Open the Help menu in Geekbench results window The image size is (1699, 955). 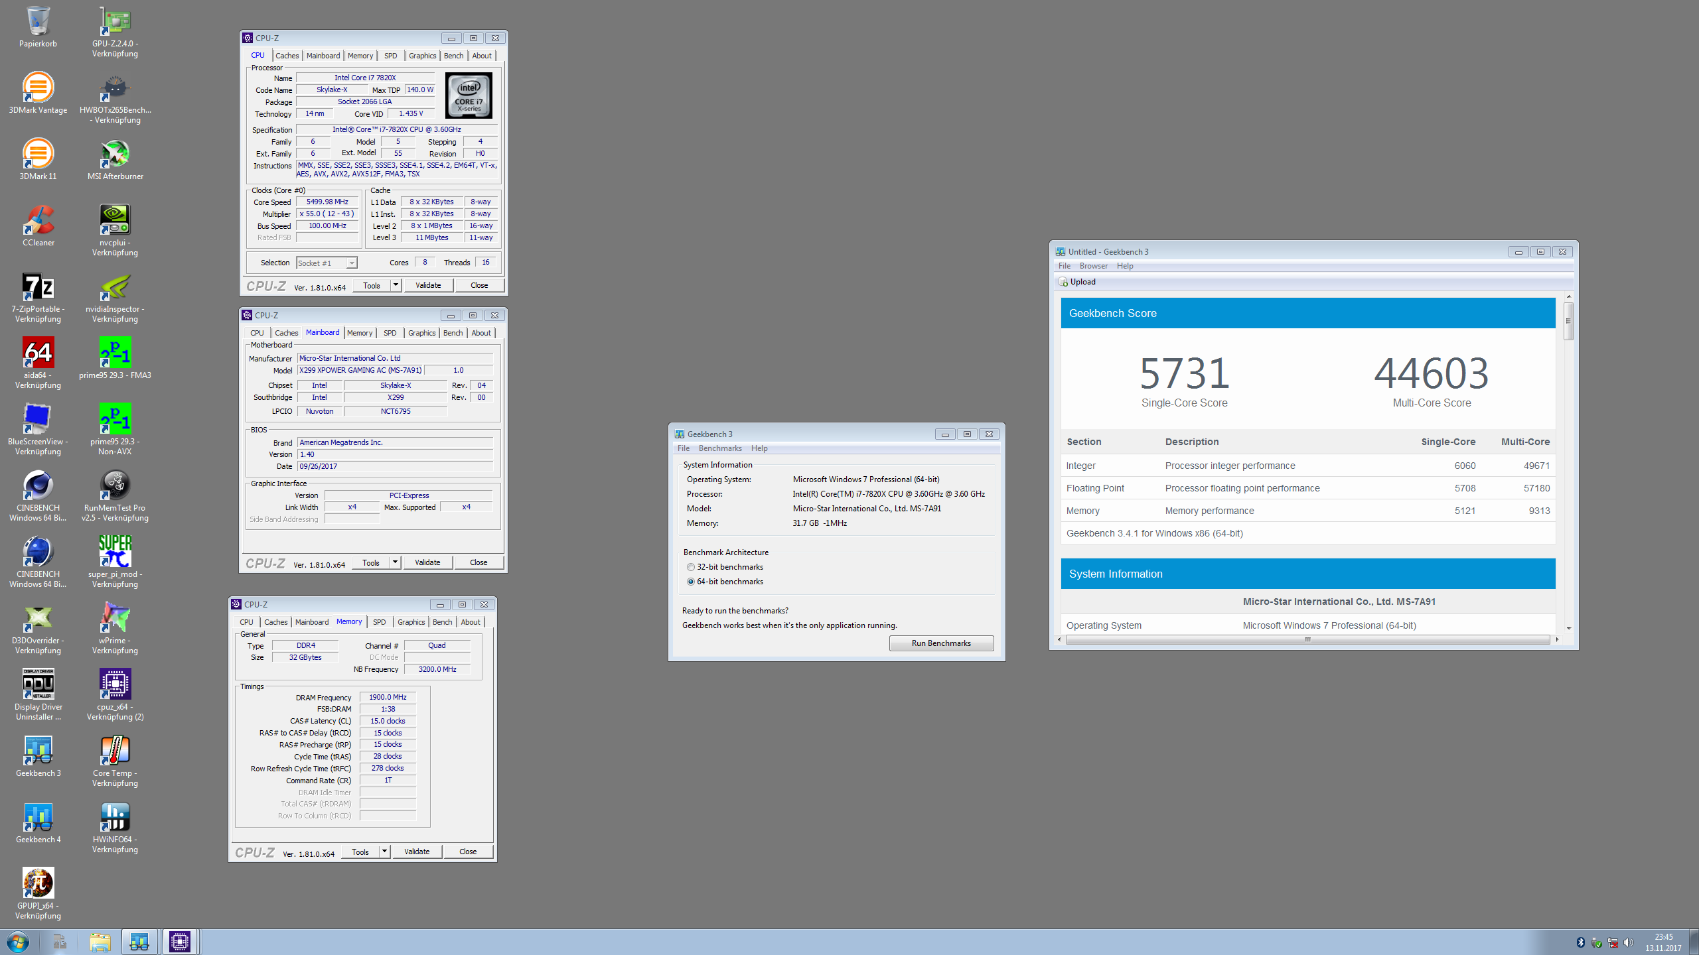(1124, 266)
